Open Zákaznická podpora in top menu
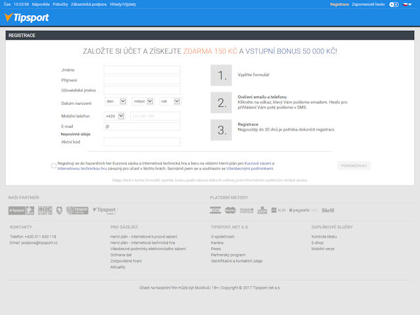 (89, 5)
